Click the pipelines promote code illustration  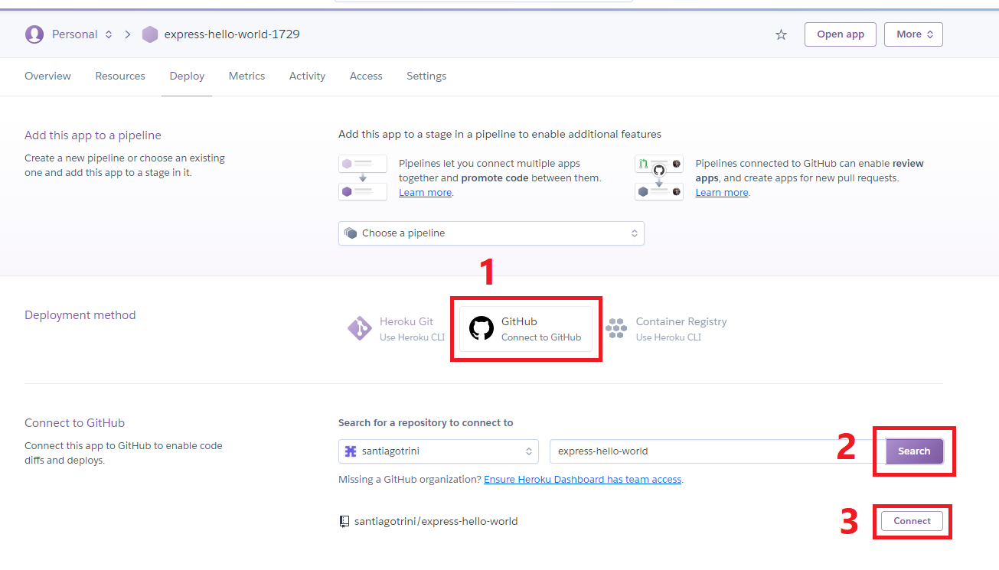(x=363, y=178)
